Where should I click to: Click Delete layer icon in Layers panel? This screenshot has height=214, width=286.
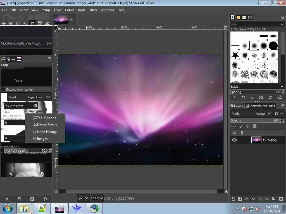(281, 199)
